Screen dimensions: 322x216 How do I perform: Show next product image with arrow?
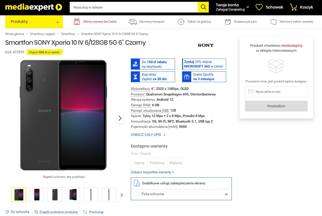(120, 118)
